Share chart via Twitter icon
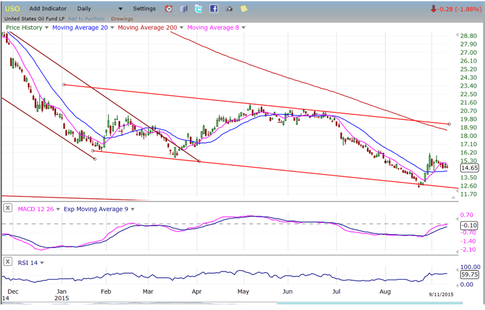 click(198, 9)
